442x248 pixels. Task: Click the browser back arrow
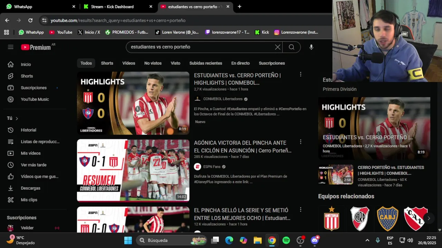(7, 20)
